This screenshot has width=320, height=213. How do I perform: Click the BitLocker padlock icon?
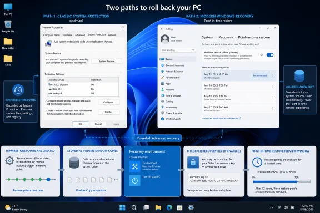[193, 163]
